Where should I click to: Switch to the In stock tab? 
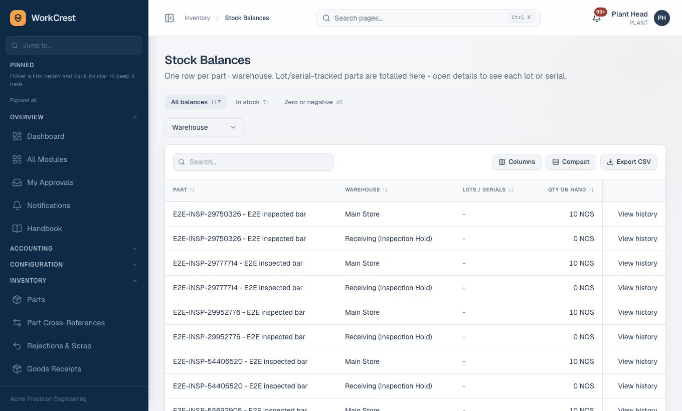[x=252, y=102]
